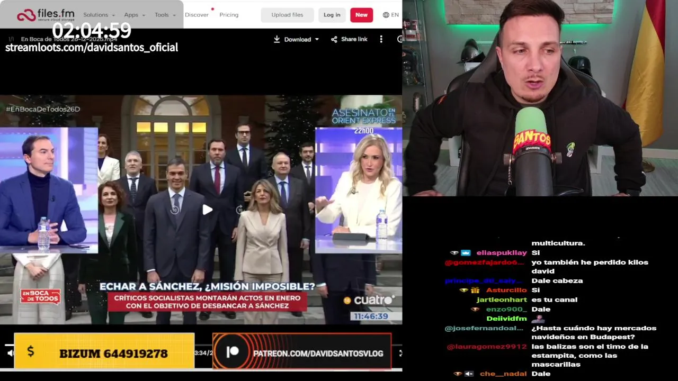
Task: Click the badge icons beside Asturcillo
Action: point(469,290)
